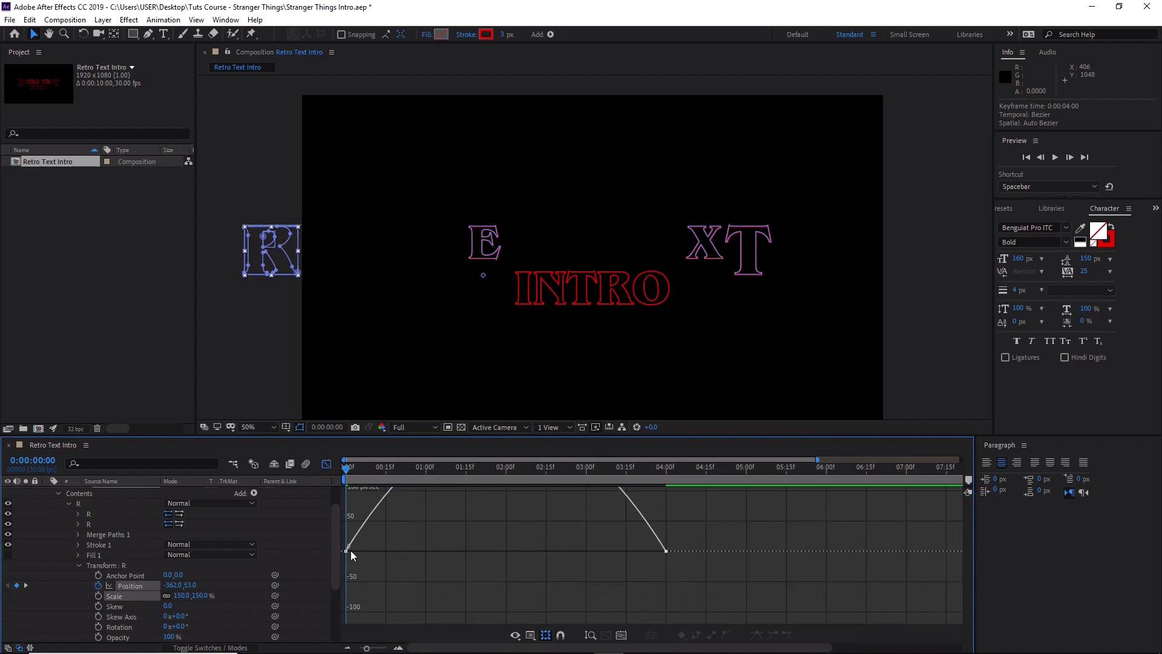
Task: Click fit all graphs to view icon
Action: tap(621, 635)
